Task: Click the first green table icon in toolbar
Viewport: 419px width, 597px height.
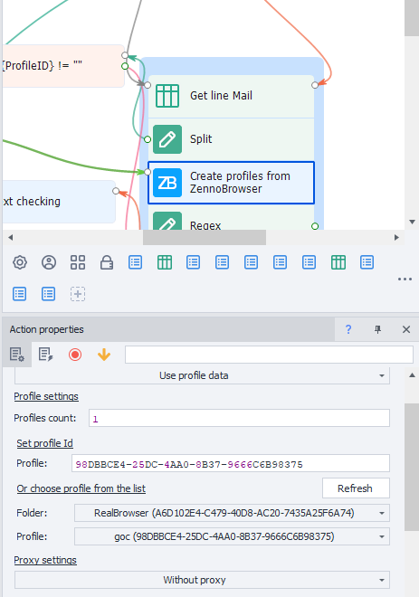Action: click(165, 262)
